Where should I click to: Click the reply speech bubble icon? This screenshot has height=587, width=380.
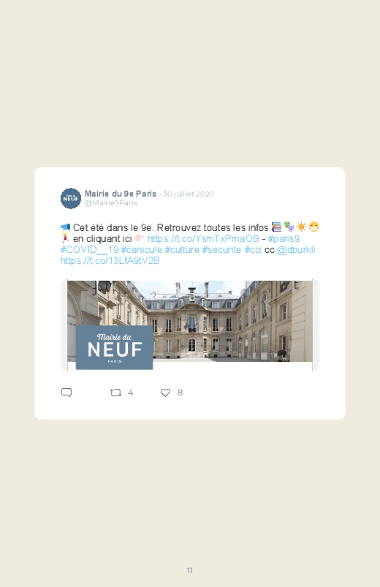point(66,393)
